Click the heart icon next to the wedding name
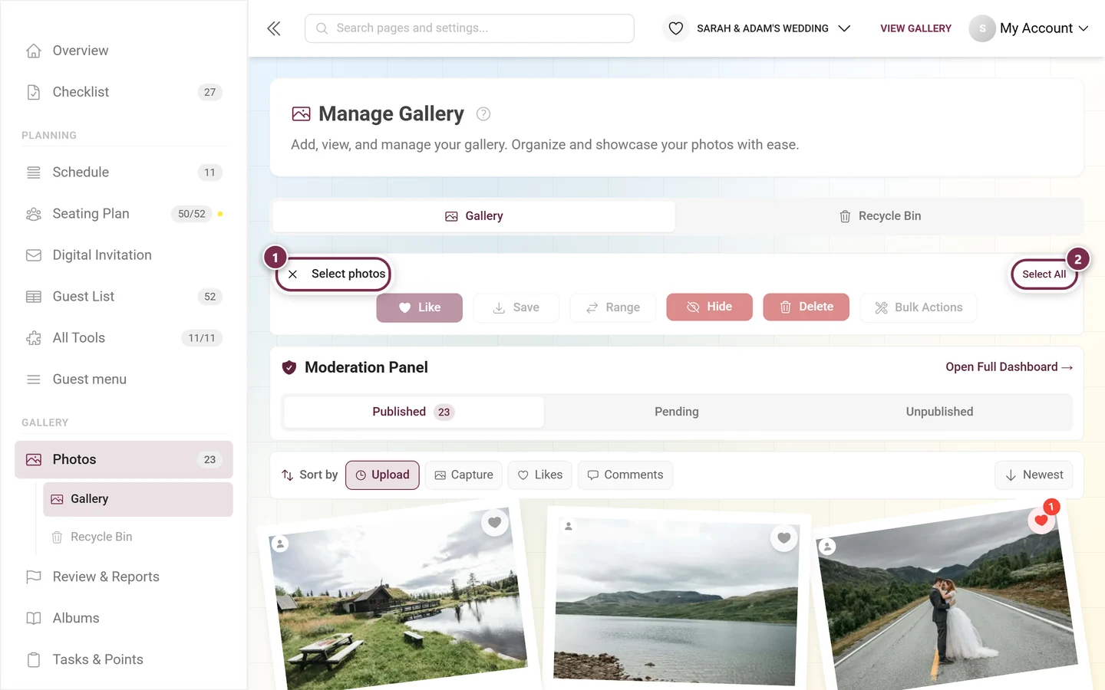1105x690 pixels. pyautogui.click(x=676, y=28)
